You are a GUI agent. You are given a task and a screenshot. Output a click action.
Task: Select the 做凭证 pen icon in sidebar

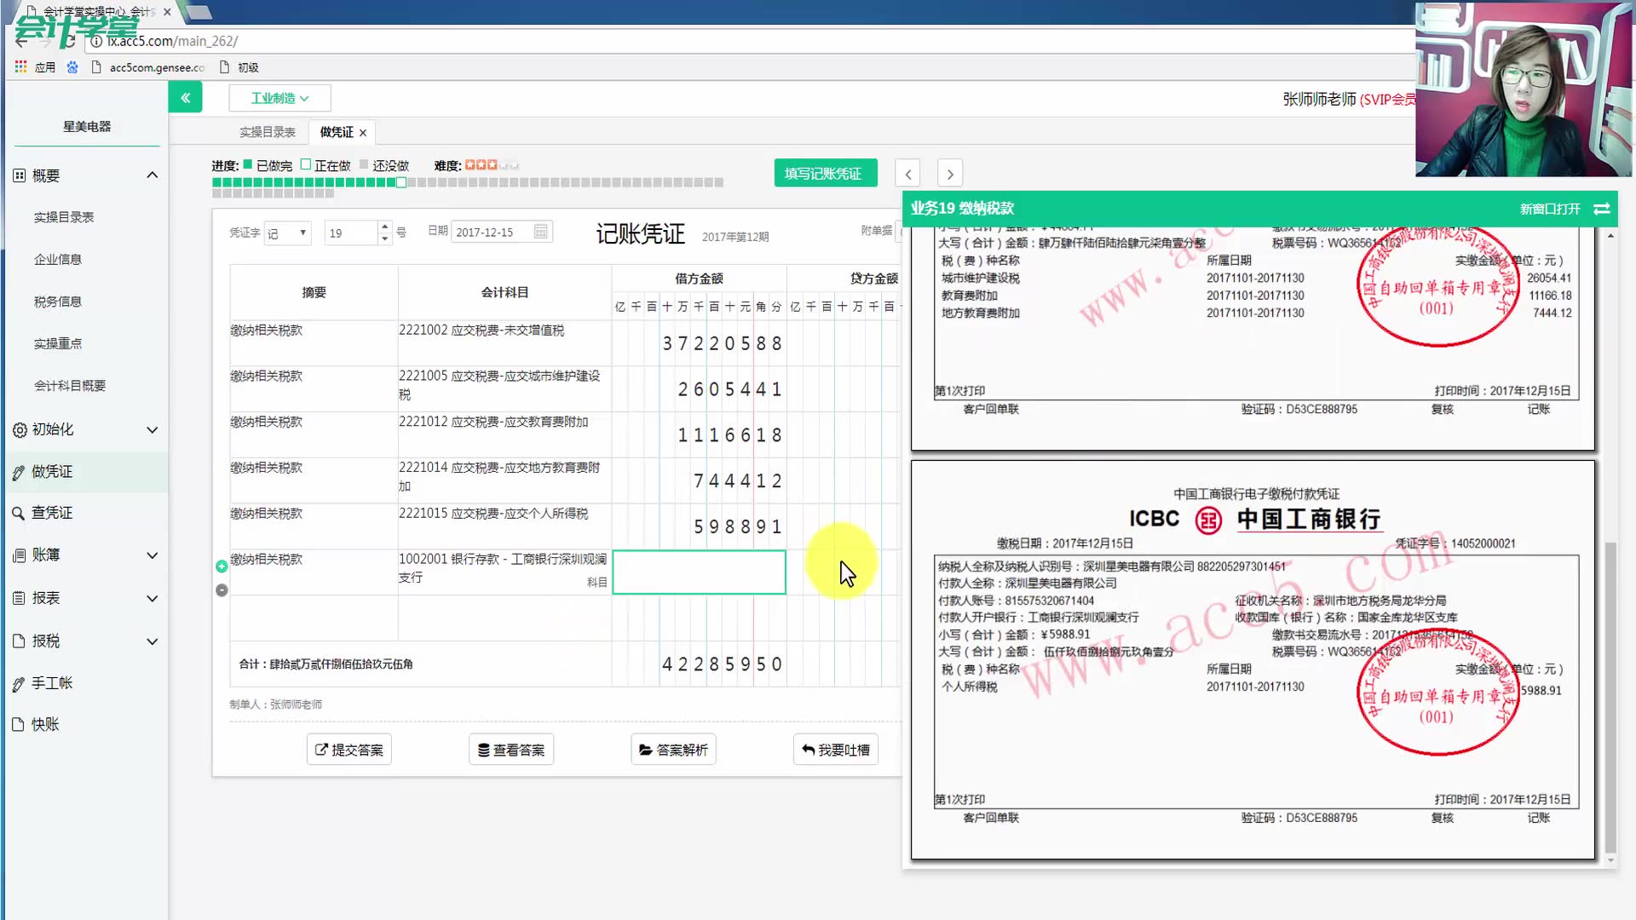click(x=19, y=471)
